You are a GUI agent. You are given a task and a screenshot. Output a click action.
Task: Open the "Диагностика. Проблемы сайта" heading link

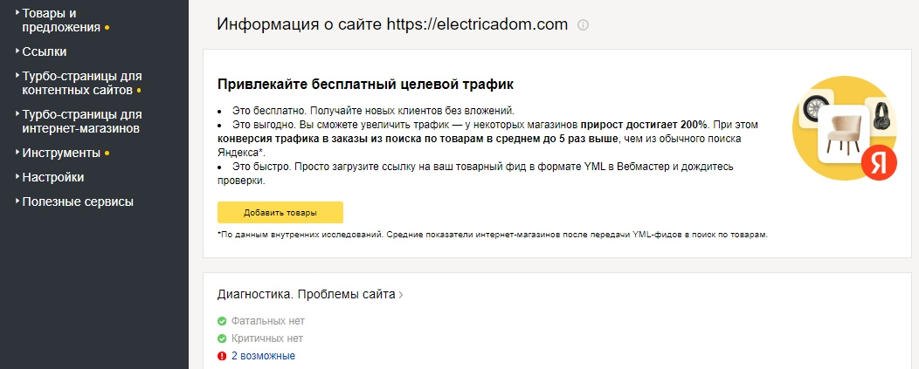306,295
